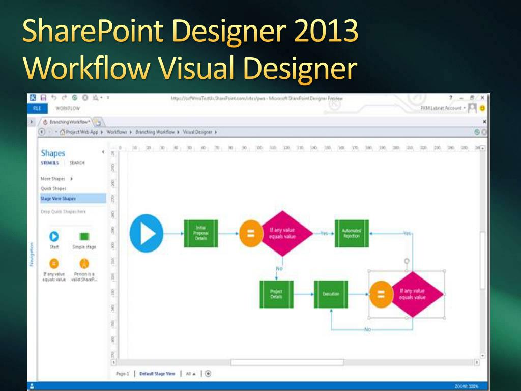The height and width of the screenshot is (391, 521).
Task: Select the Automated Rejection stage
Action: pos(352,233)
